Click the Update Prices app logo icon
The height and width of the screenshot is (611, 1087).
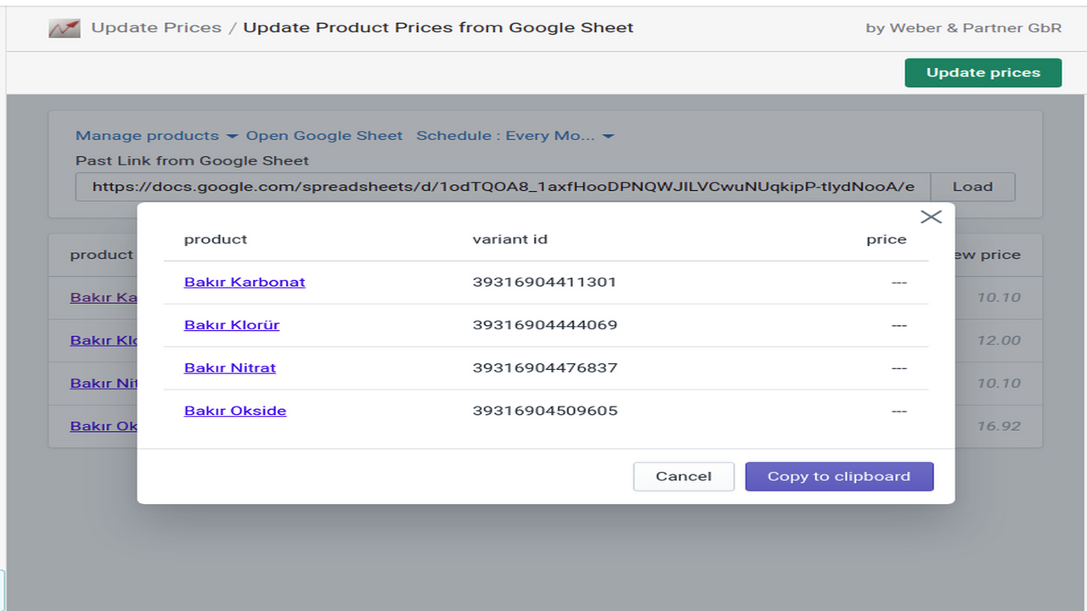click(64, 27)
